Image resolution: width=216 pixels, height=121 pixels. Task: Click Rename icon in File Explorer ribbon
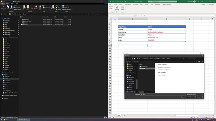click(36, 7)
